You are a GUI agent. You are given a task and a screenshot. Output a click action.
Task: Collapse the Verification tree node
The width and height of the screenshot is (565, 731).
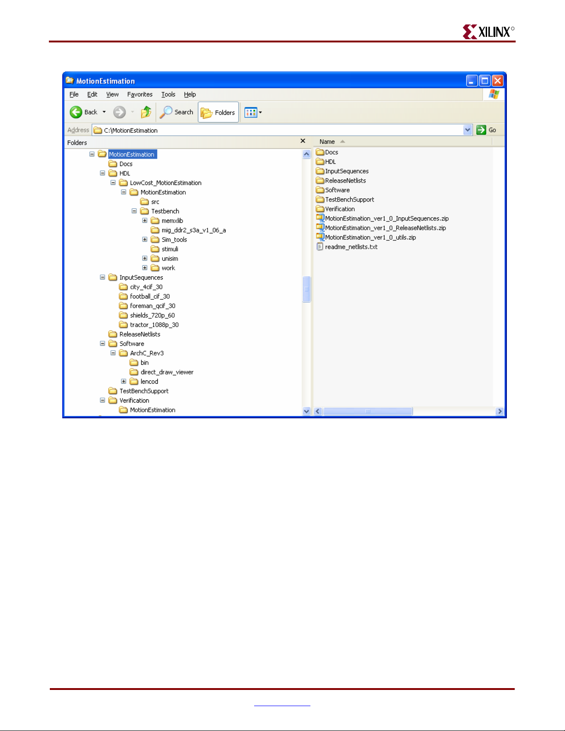coord(102,400)
